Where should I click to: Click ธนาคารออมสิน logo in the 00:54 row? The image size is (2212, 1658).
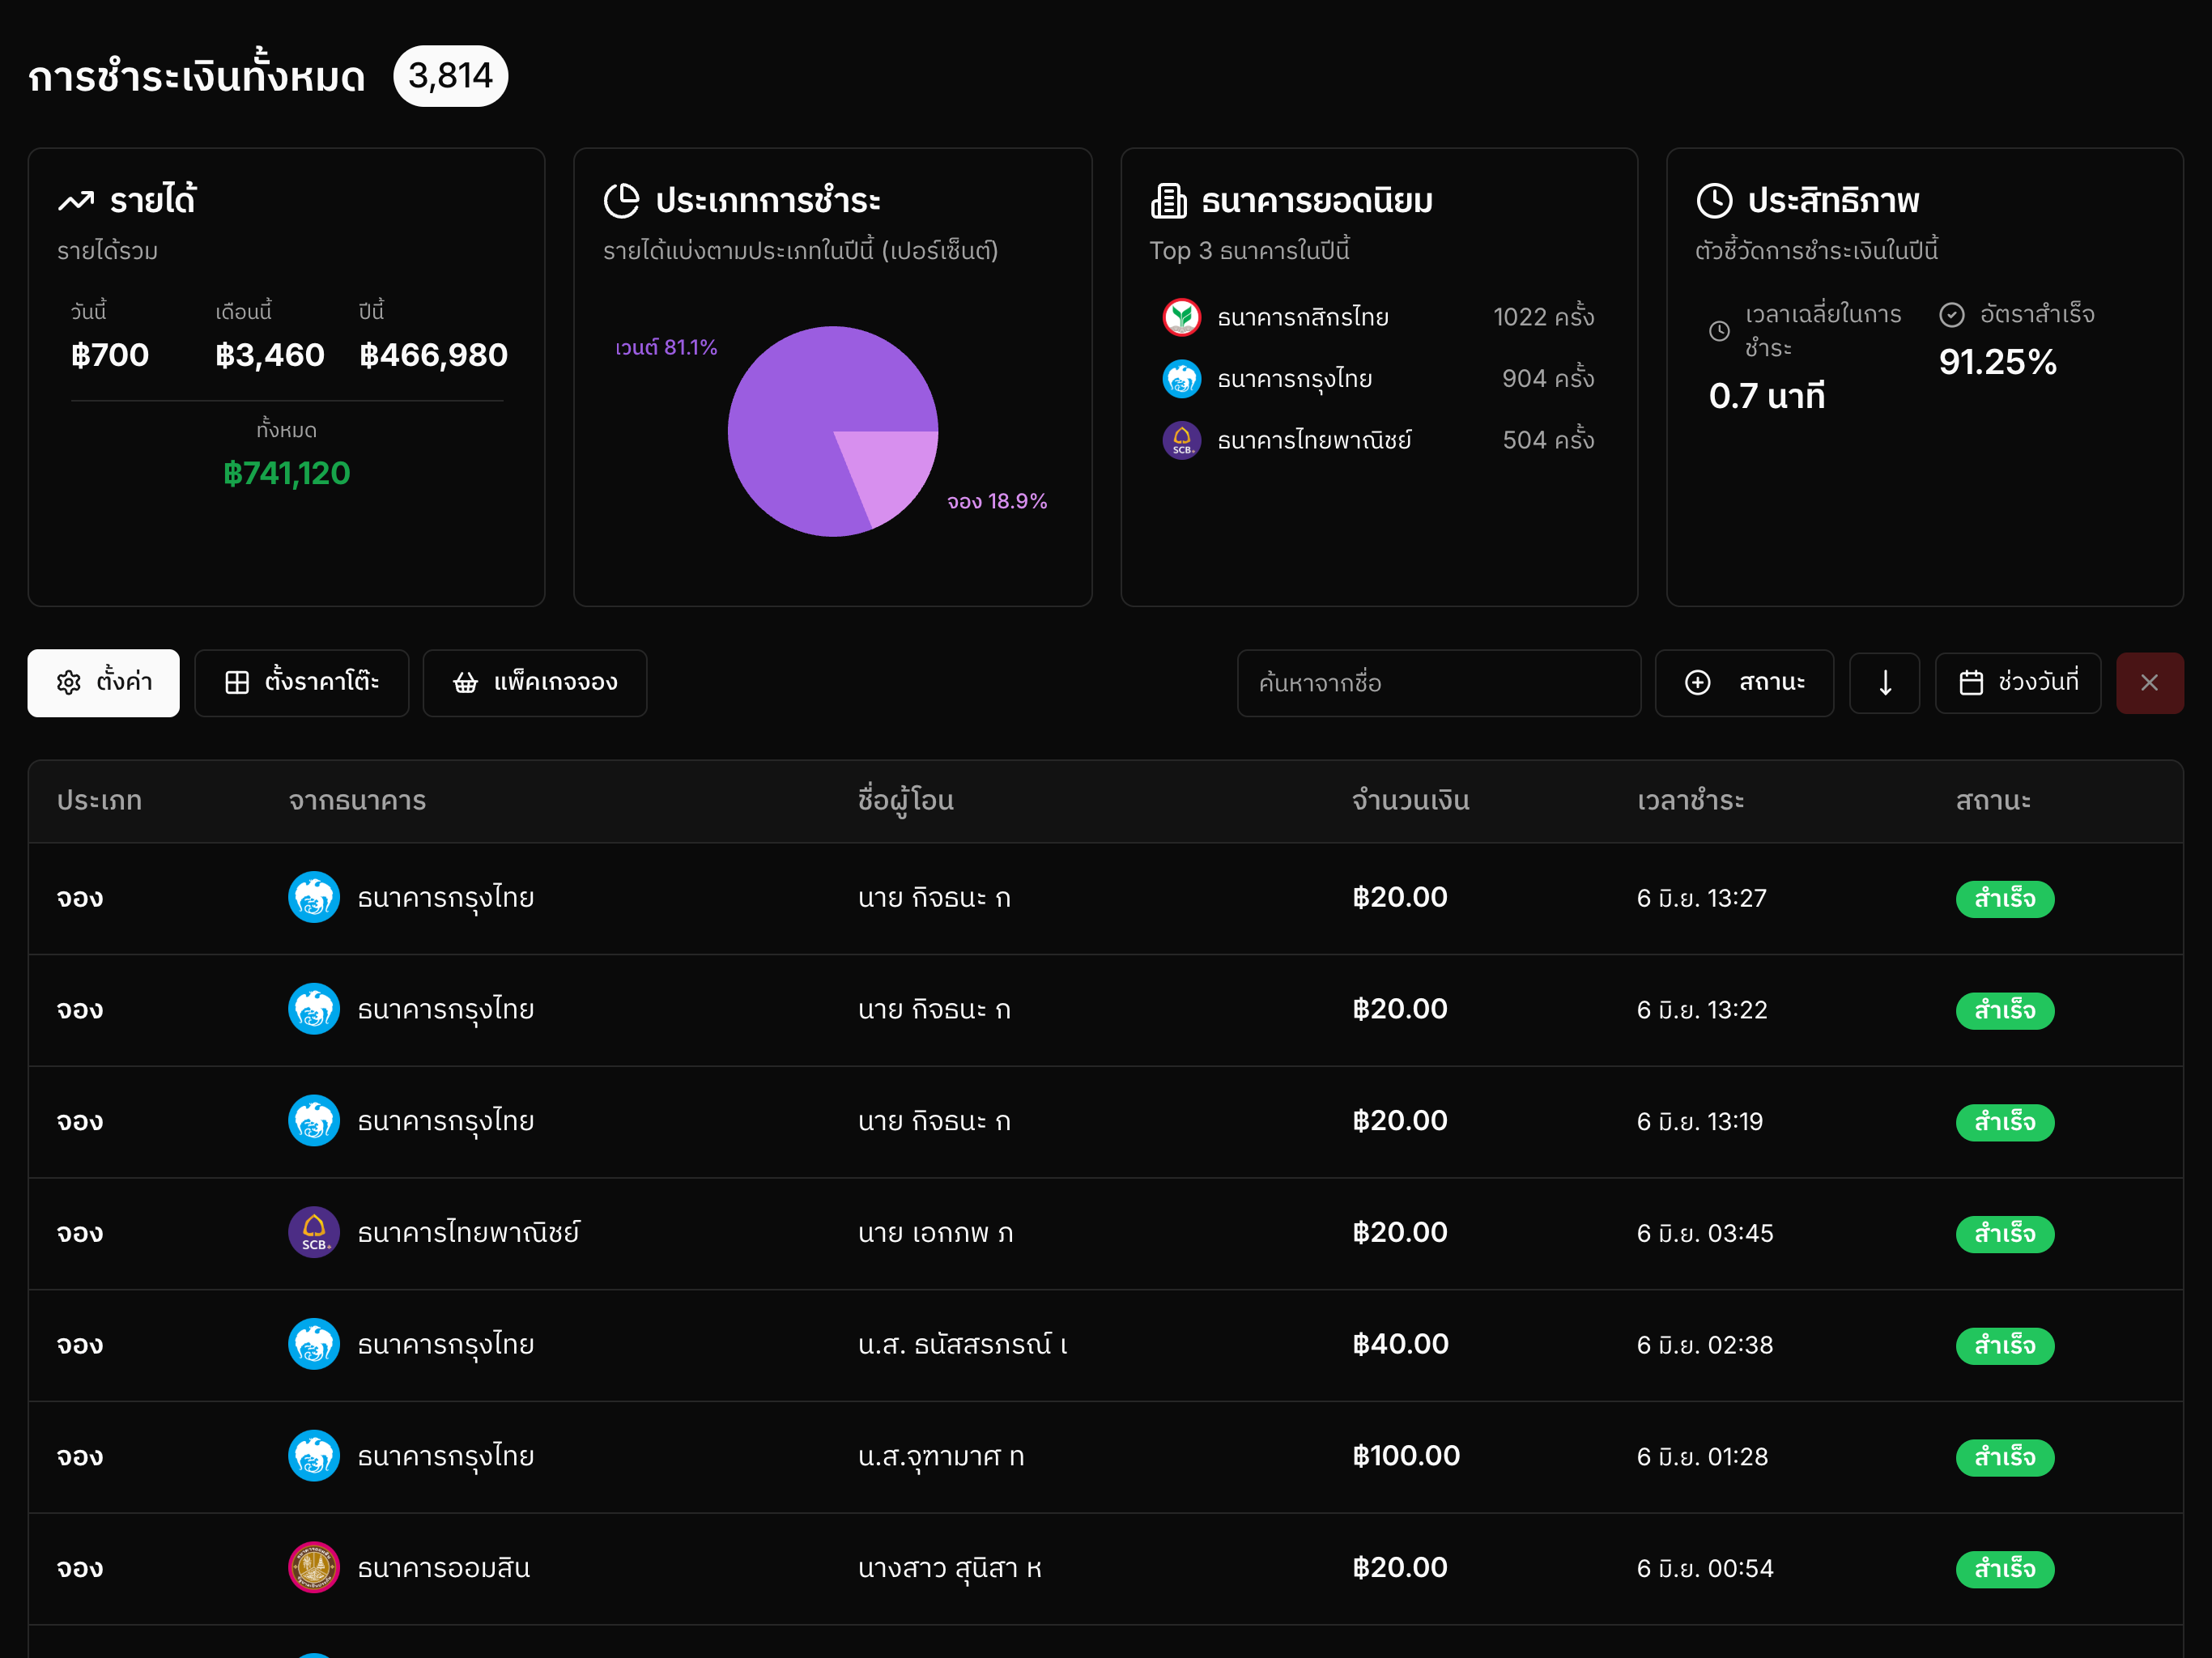(x=314, y=1567)
